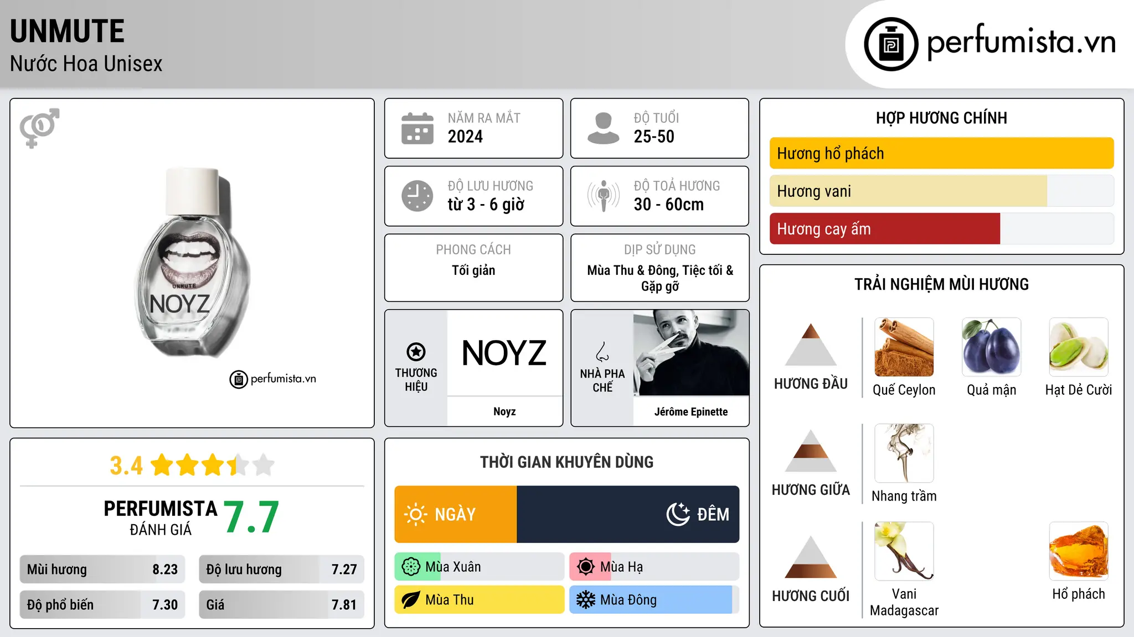Click the Đêm nighttime usage bar
The height and width of the screenshot is (637, 1134).
[628, 514]
